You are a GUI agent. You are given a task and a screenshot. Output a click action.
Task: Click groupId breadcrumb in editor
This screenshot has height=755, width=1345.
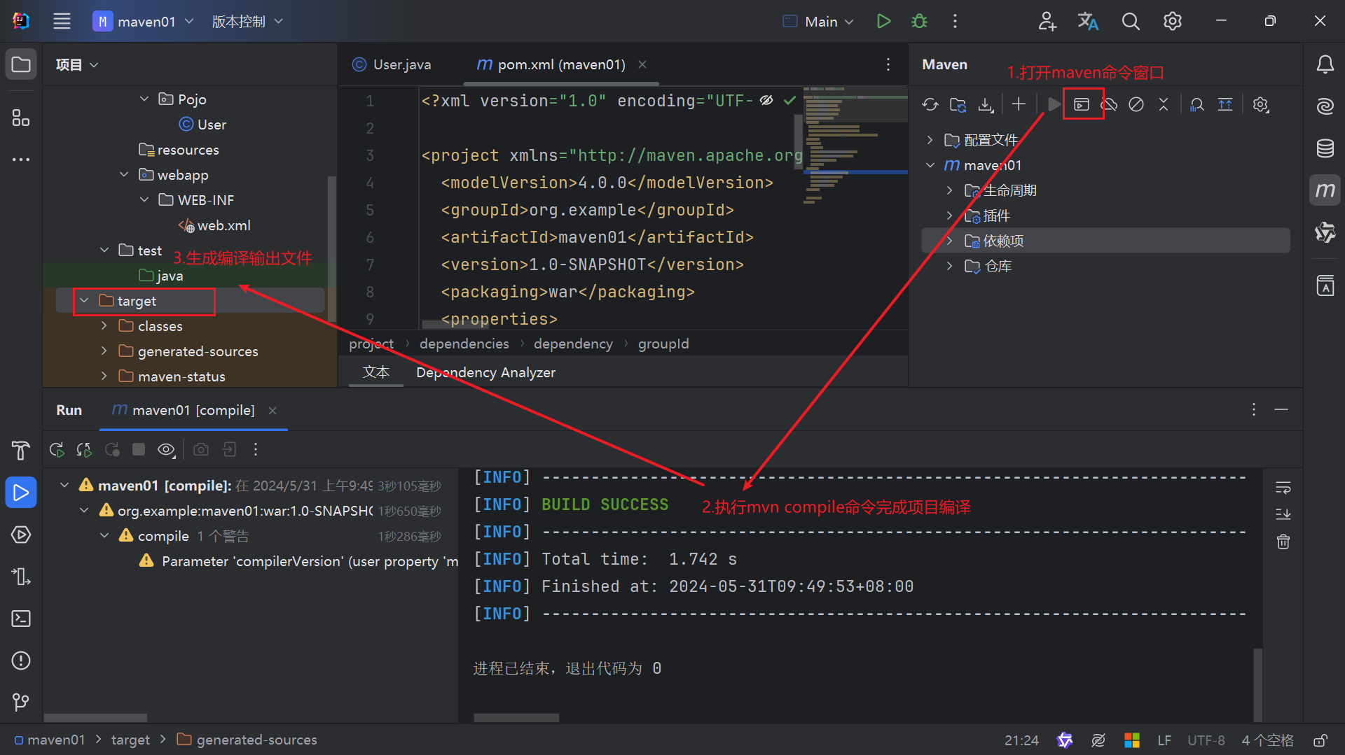coord(663,344)
